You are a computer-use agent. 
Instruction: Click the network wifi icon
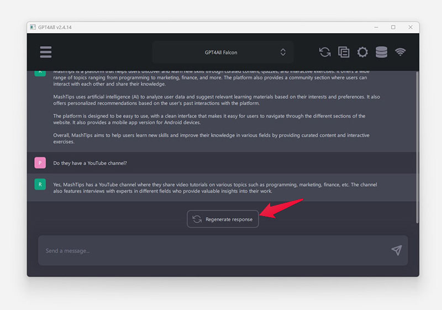400,52
